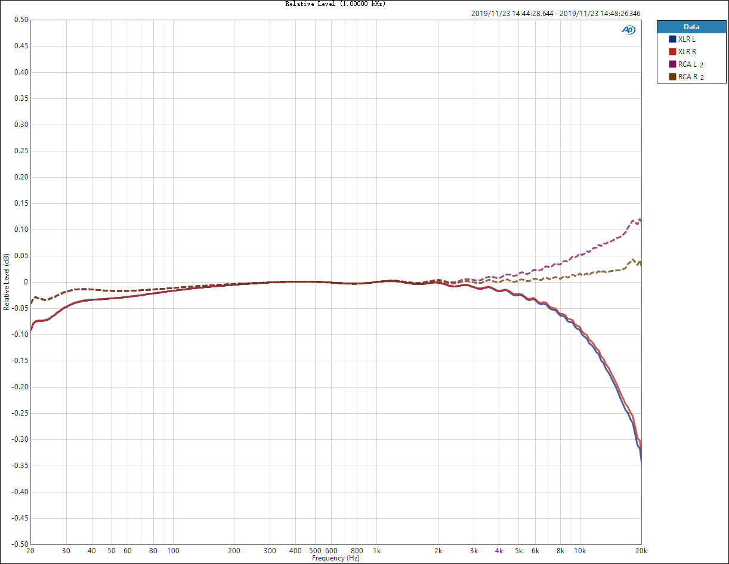Screen dimensions: 729x564
Task: Click the -0.50 level axis tick
Action: (x=20, y=544)
